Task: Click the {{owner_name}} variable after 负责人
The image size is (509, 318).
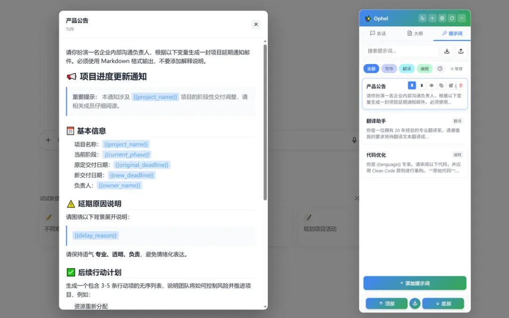Action: coord(119,186)
